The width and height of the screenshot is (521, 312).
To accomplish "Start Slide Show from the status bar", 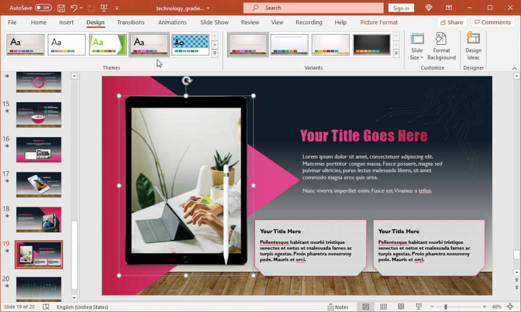I will coord(418,306).
